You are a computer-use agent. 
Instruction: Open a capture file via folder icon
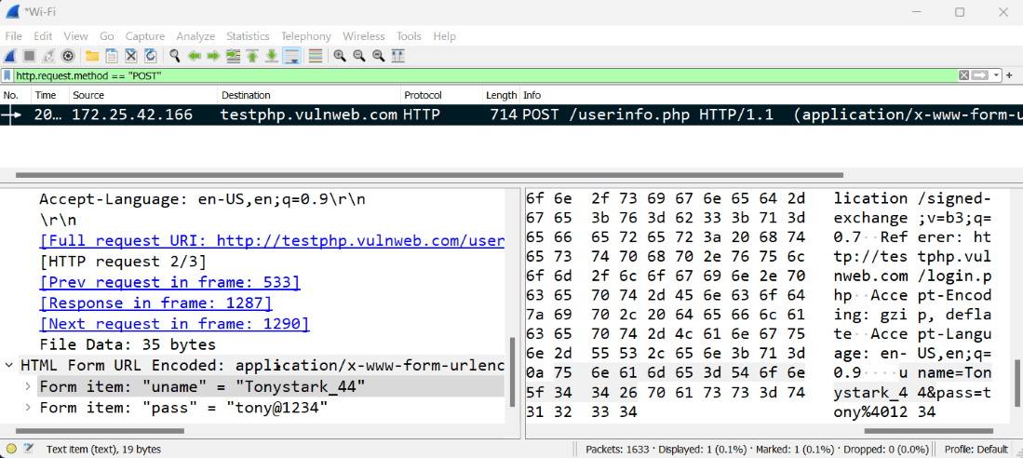pos(92,56)
